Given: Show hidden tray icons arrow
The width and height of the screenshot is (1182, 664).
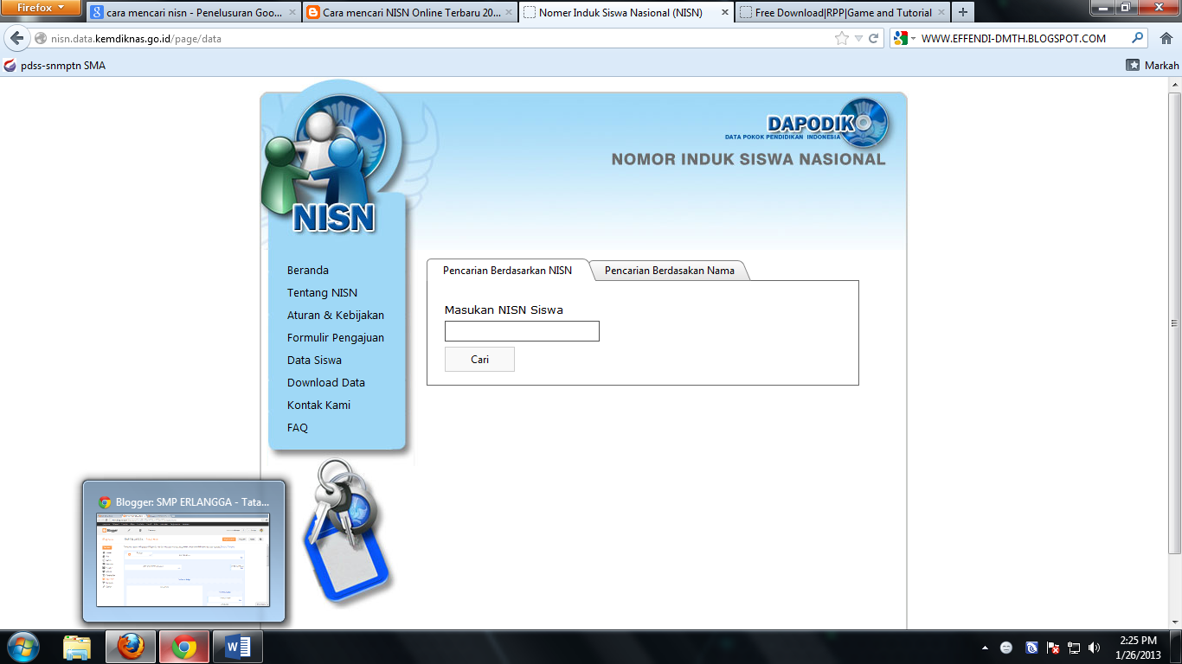Looking at the screenshot, I should [x=985, y=647].
